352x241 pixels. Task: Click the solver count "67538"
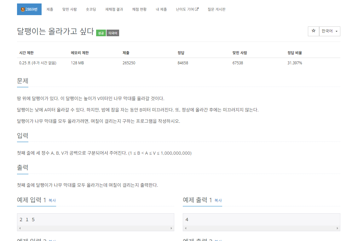point(238,63)
